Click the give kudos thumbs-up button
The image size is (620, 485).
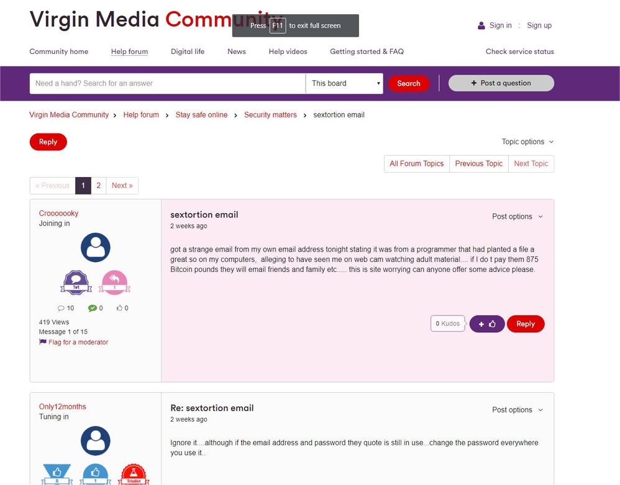click(486, 324)
